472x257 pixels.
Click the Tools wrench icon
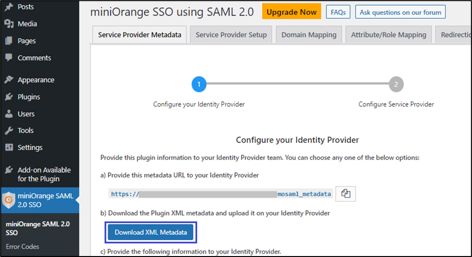(9, 130)
